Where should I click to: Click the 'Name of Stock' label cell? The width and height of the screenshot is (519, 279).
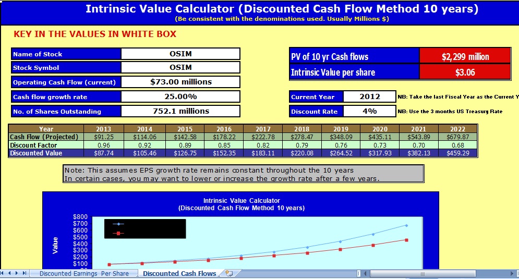click(66, 54)
